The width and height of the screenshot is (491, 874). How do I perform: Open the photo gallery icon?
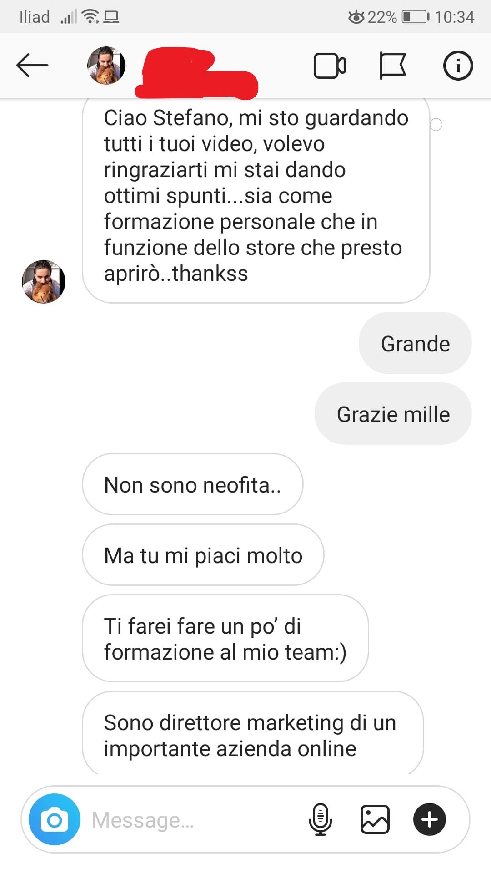[x=375, y=819]
